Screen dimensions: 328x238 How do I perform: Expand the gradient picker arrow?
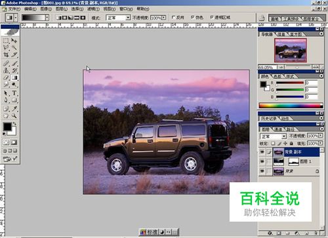pos(47,18)
